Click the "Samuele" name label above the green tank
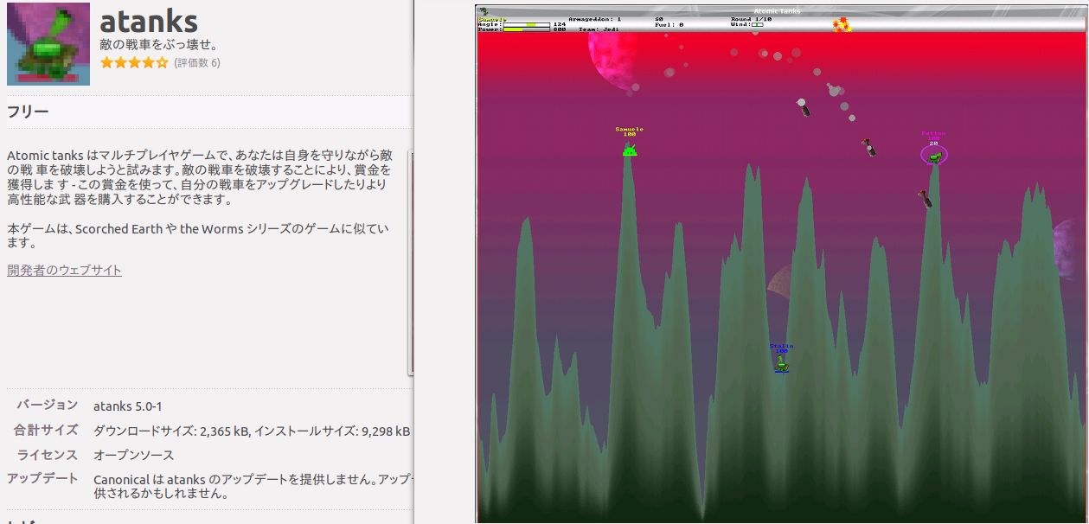1089x524 pixels. point(630,130)
